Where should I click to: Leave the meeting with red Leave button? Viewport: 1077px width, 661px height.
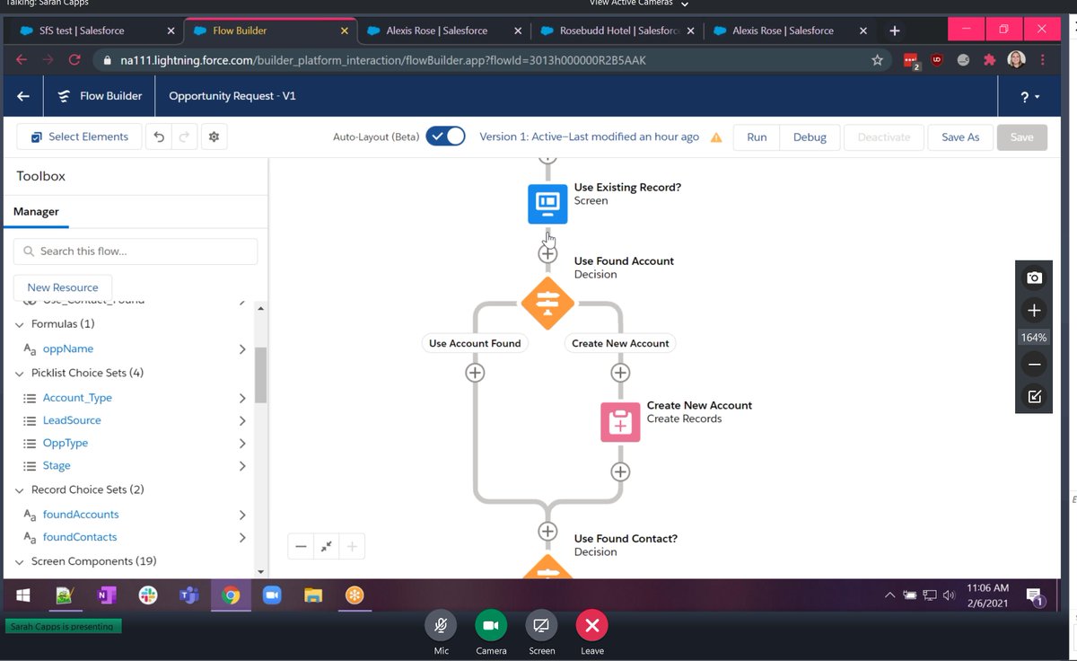pyautogui.click(x=591, y=625)
